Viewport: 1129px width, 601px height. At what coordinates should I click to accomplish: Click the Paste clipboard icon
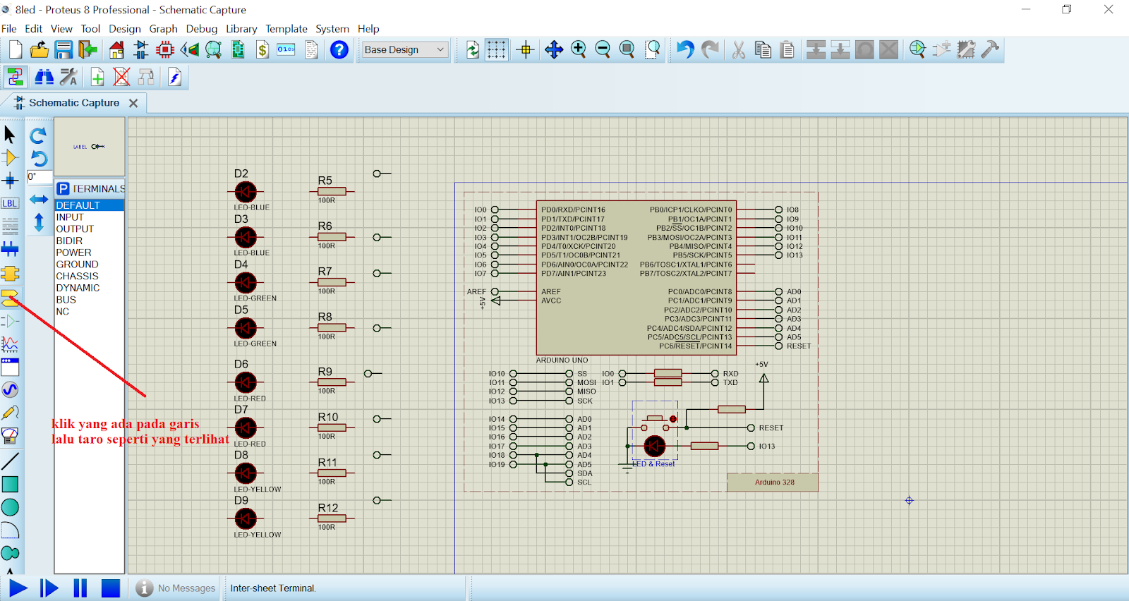[x=787, y=49]
